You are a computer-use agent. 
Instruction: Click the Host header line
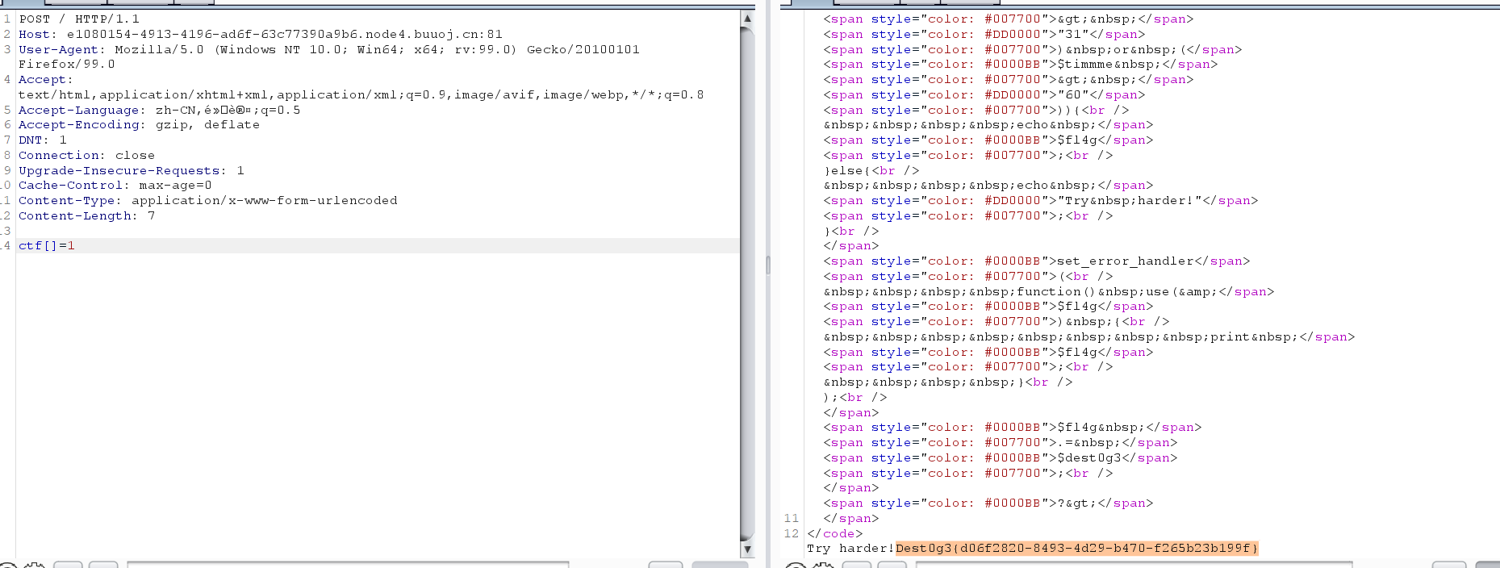point(260,35)
